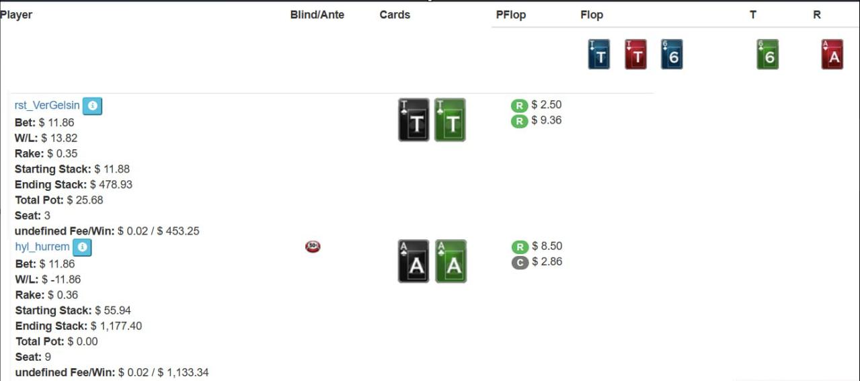Click the first blue Ten flop card
The width and height of the screenshot is (860, 381).
599,54
